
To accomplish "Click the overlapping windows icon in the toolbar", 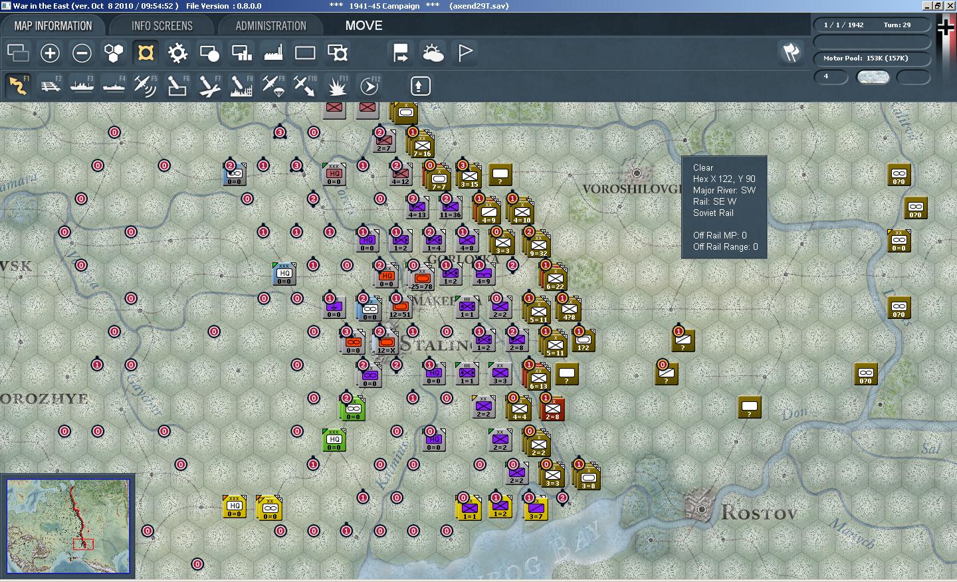I will 18,52.
